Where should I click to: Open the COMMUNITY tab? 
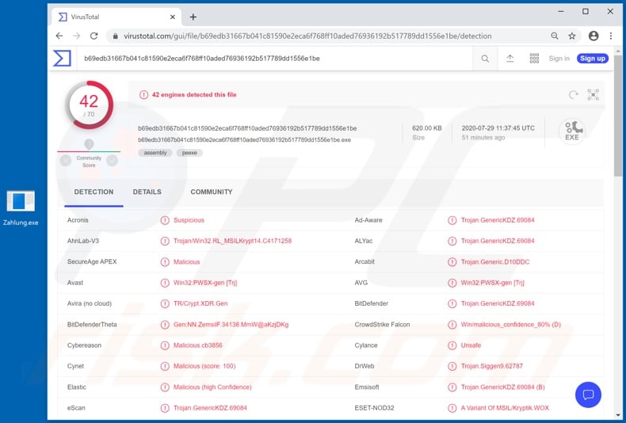pyautogui.click(x=212, y=192)
